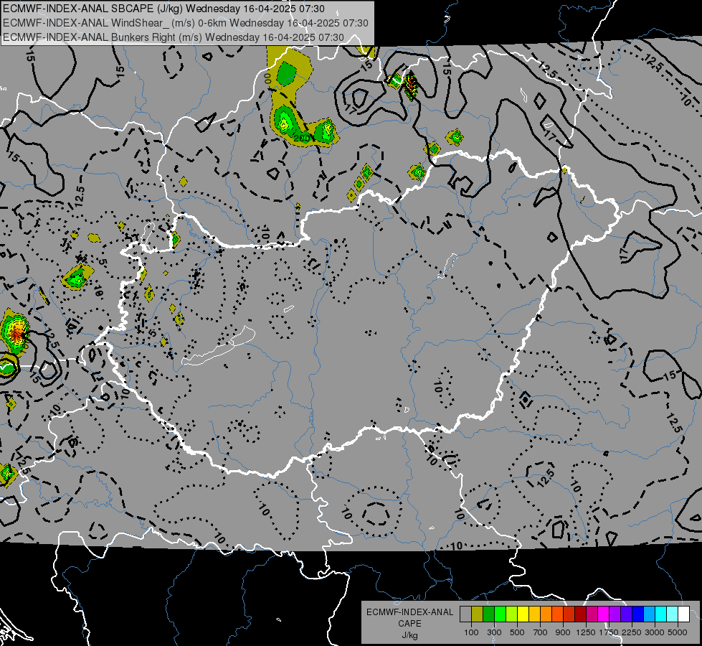
Task: Click the J/kg unit label in legend
Action: point(409,635)
